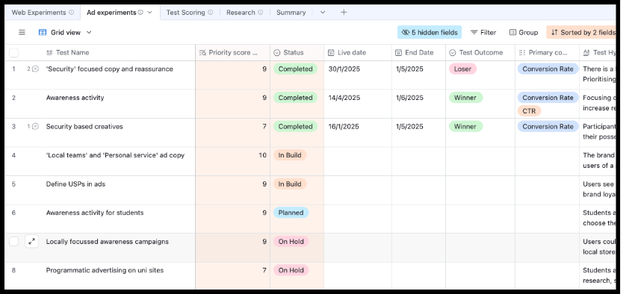Click the Primary conversion column header

(548, 52)
